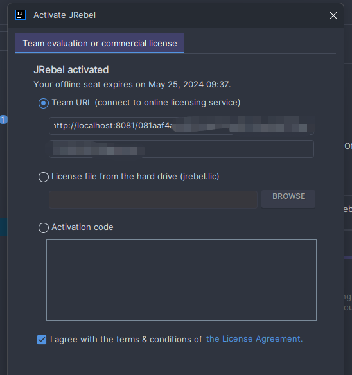Click the 'Activate JRebel' dialog title text
Image resolution: width=352 pixels, height=375 pixels.
65,15
